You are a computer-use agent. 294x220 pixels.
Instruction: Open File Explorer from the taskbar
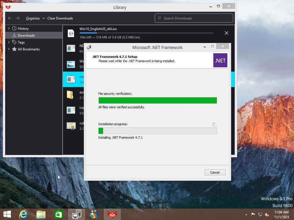pyautogui.click(x=41, y=214)
